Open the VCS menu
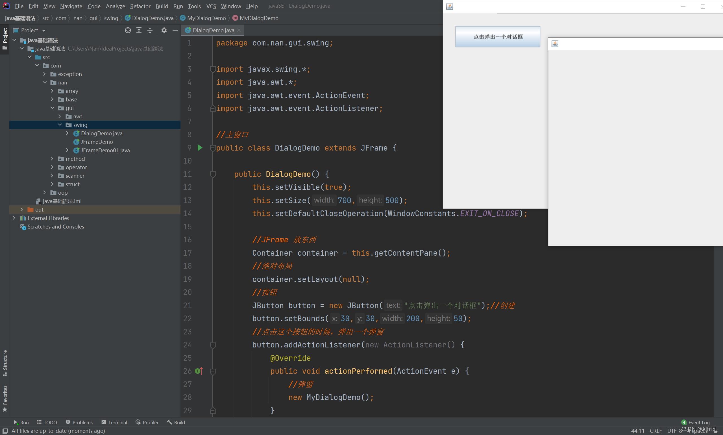Screen dimensions: 723x435 (x=211, y=6)
